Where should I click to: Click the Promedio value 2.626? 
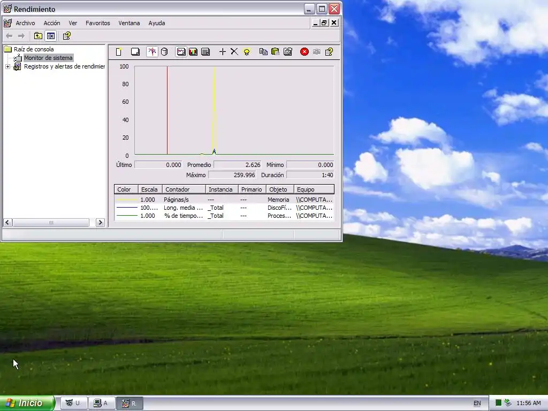(237, 165)
